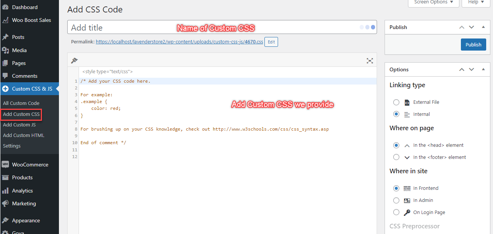Open the Screen Options dropdown
493x234 pixels.
click(433, 3)
